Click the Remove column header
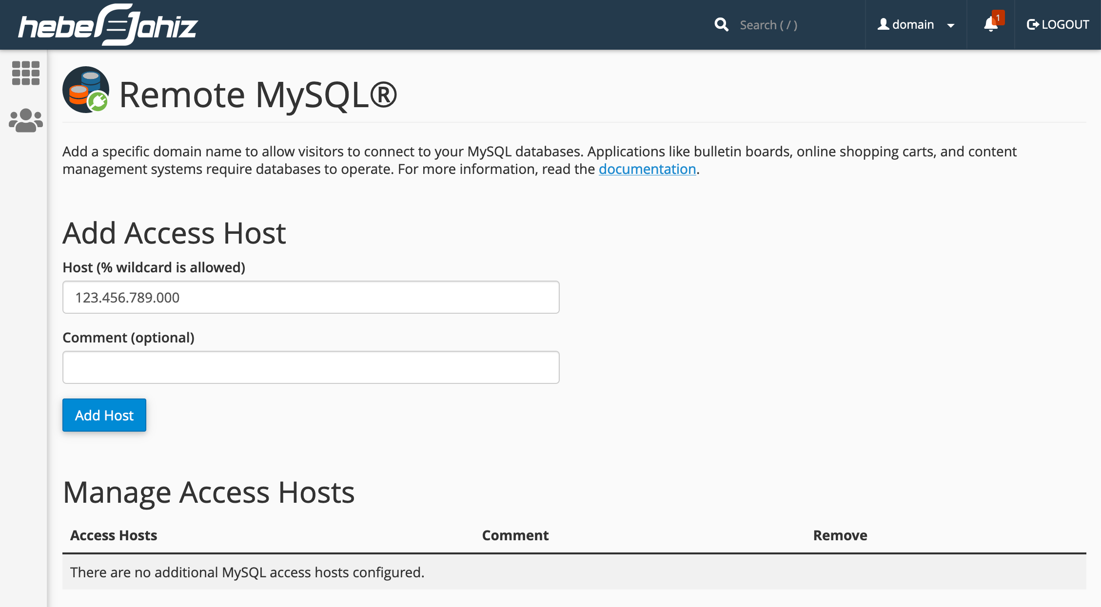 (840, 535)
